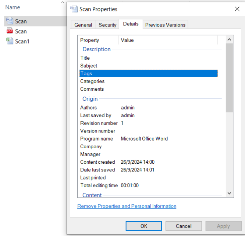This screenshot has width=245, height=236.
Task: Click the Scan1 file icon
Action: coord(10,41)
